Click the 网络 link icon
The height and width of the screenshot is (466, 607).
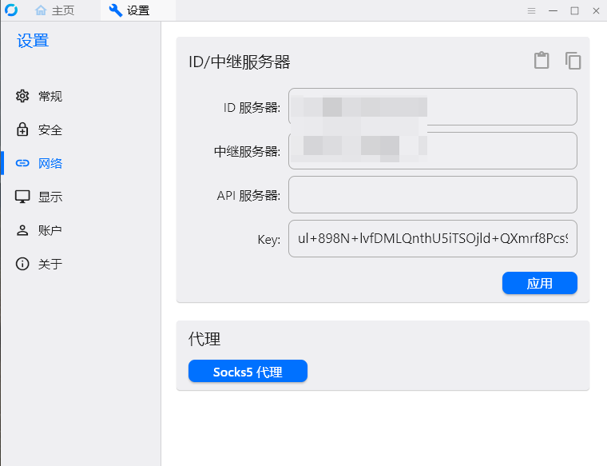(22, 163)
